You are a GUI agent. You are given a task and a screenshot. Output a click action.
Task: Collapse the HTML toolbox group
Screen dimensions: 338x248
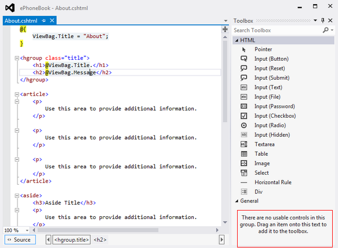237,41
